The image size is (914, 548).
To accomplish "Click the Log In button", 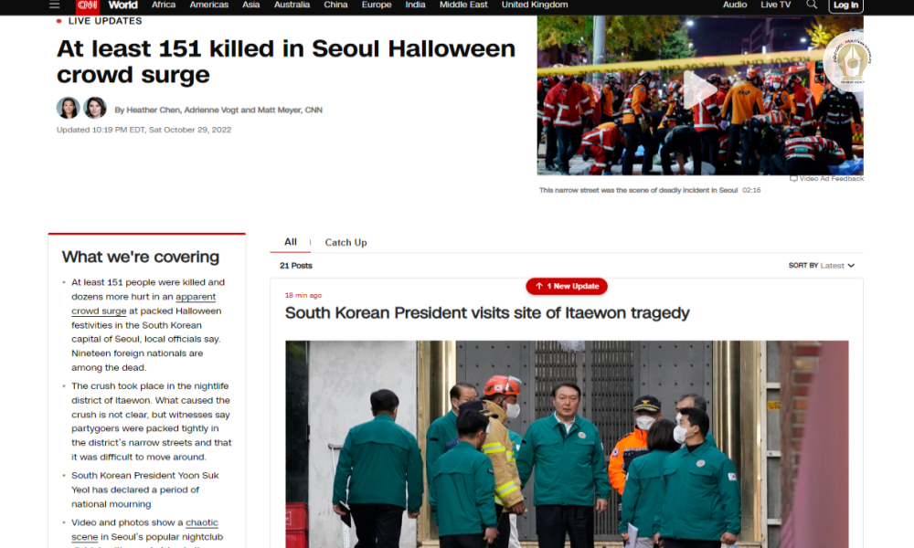I will tap(845, 5).
